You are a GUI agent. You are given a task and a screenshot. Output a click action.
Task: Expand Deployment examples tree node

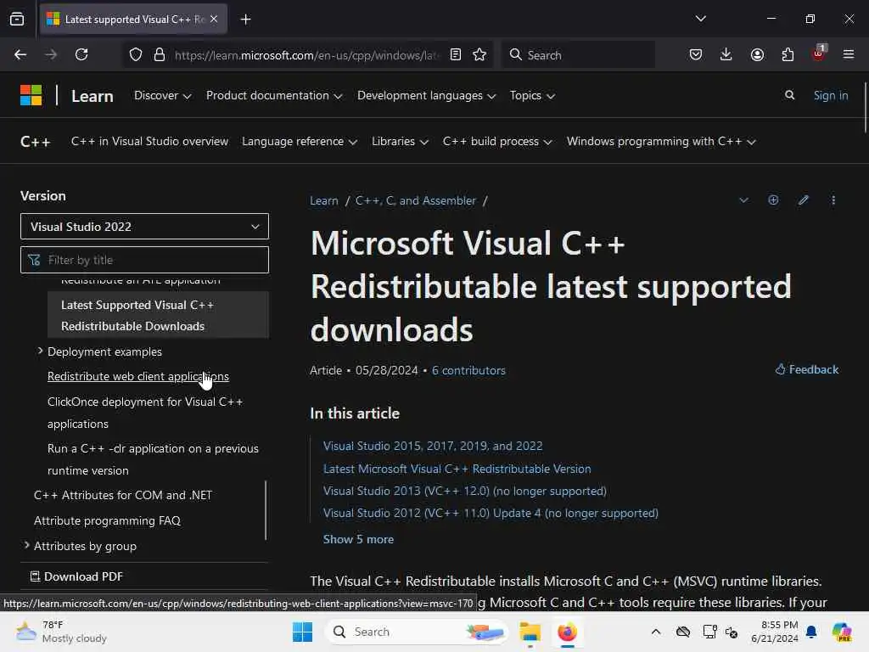(x=40, y=351)
